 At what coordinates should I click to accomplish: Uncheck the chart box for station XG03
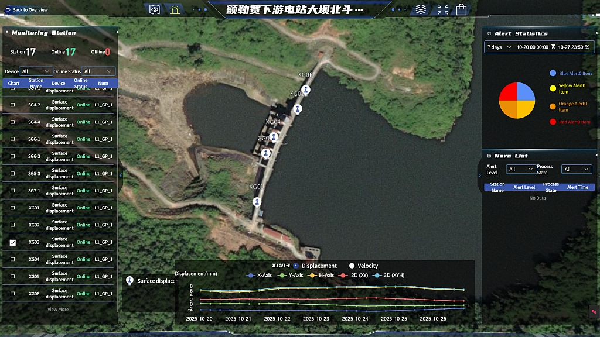13,242
